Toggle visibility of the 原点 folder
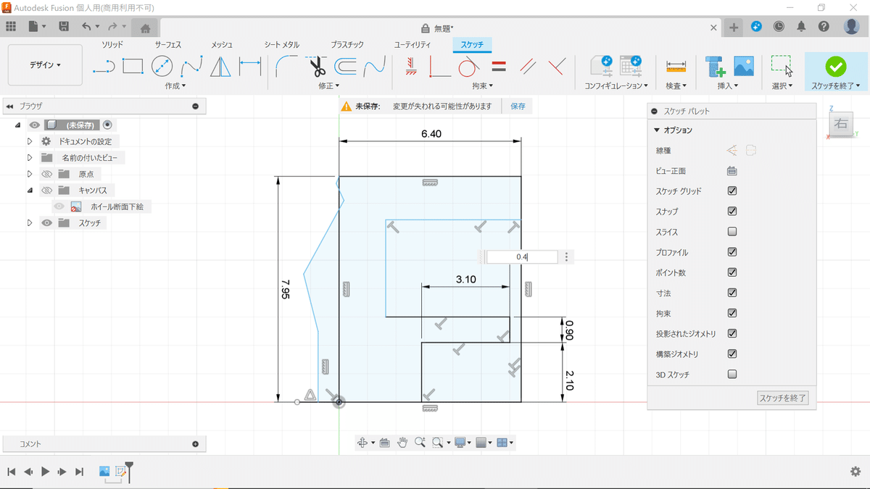Image resolution: width=870 pixels, height=489 pixels. click(47, 174)
